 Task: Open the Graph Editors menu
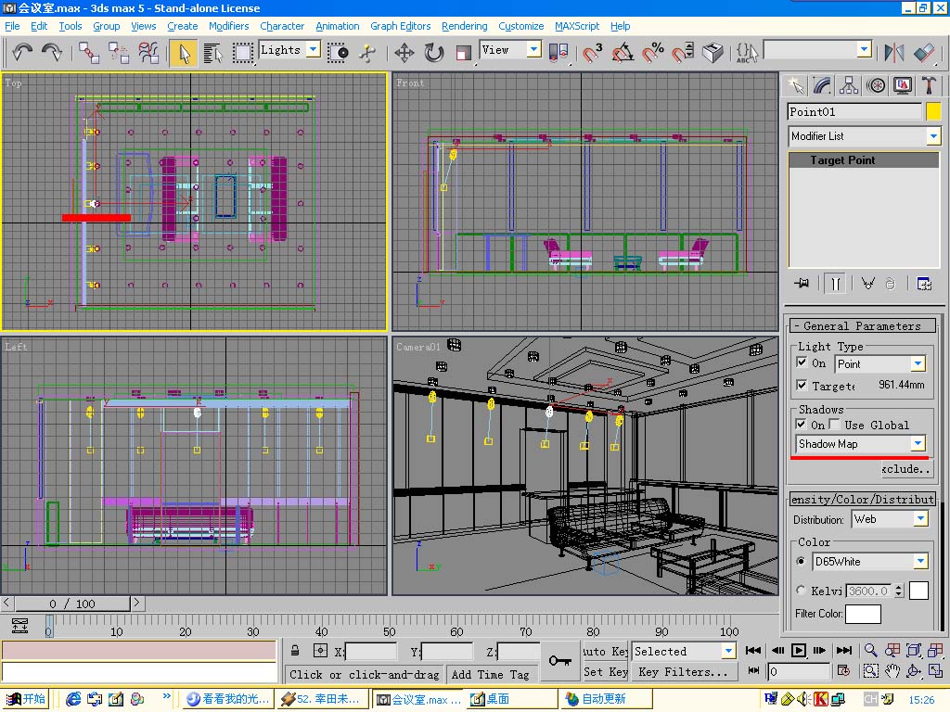401,26
